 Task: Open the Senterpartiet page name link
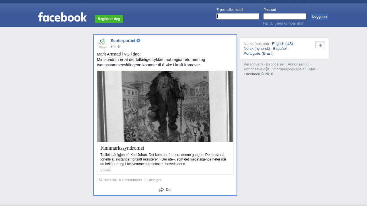[123, 41]
